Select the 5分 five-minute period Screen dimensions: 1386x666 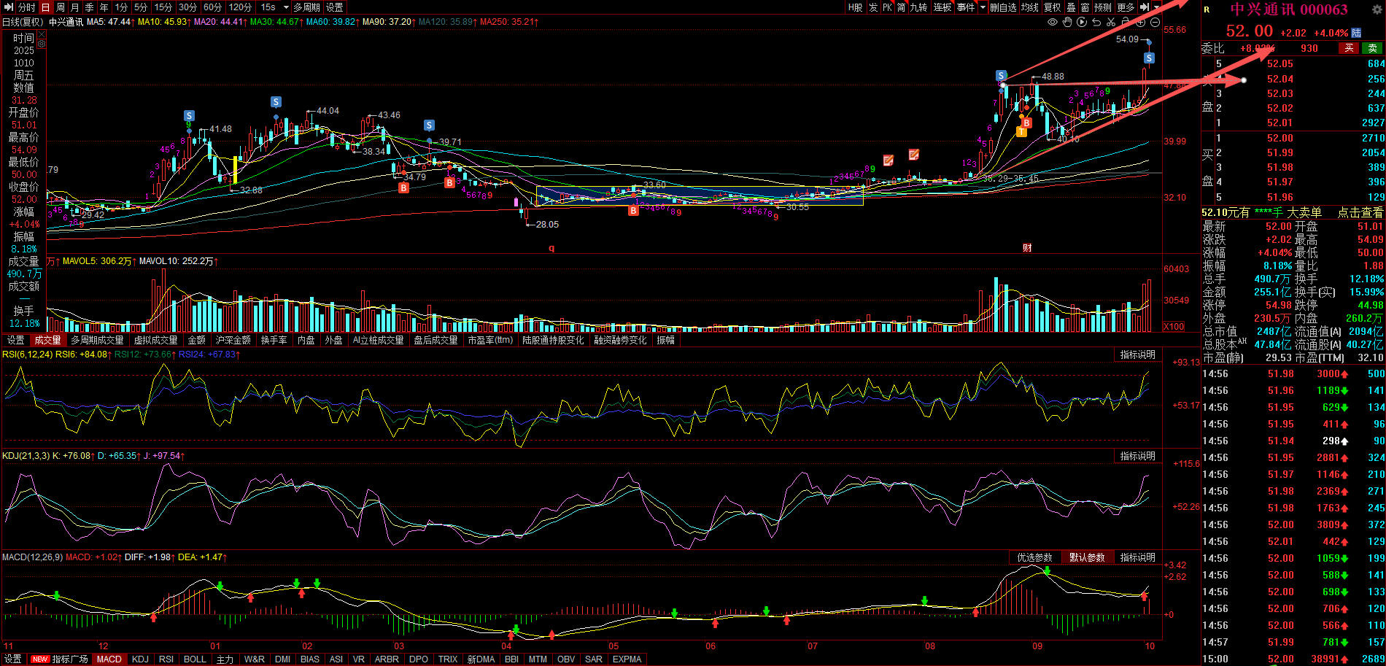coord(141,7)
